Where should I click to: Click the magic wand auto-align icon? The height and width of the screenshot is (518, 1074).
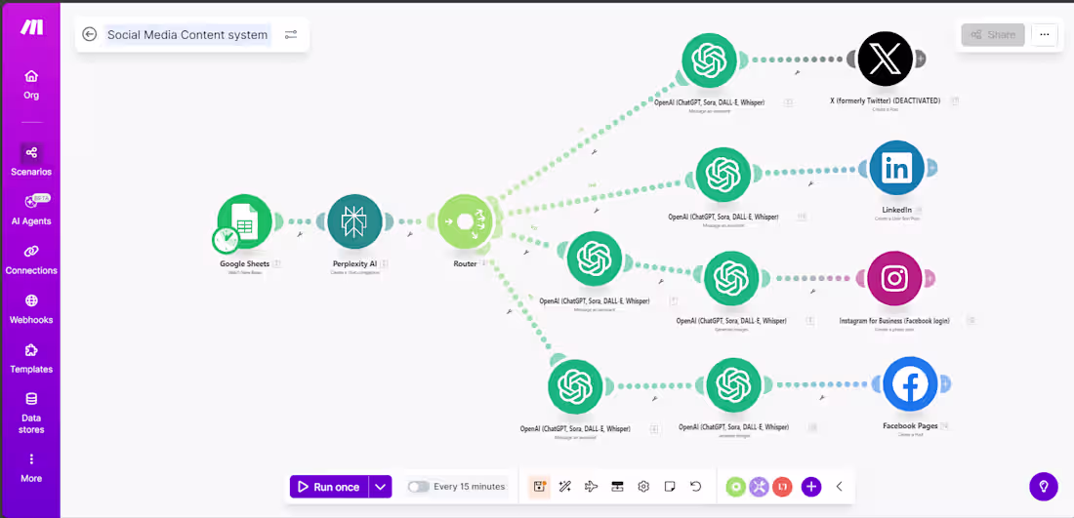pos(565,487)
